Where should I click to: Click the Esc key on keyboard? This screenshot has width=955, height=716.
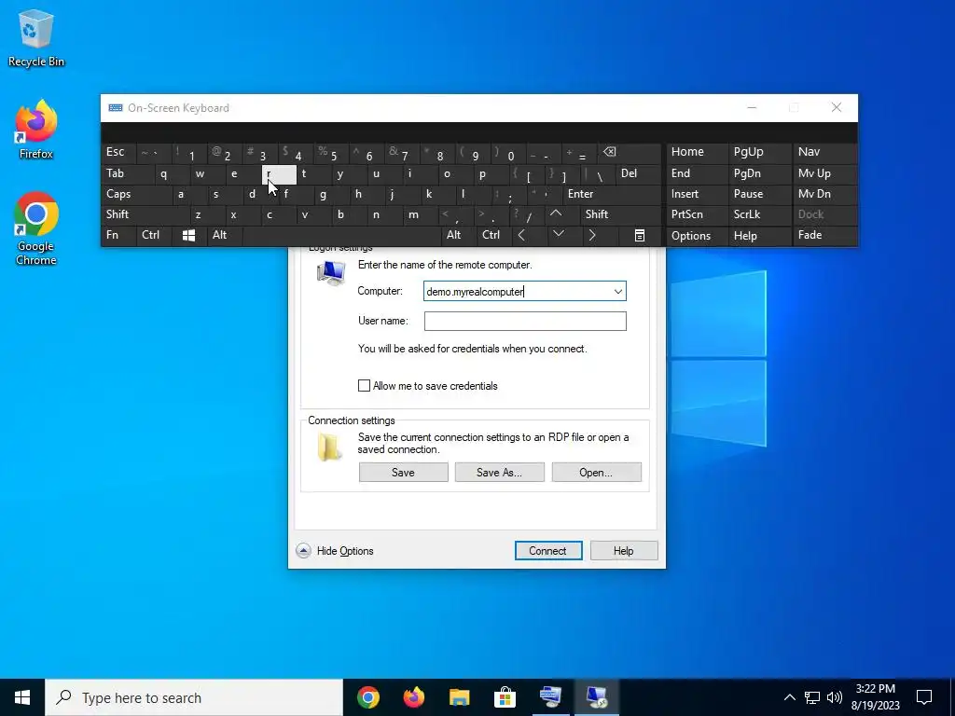[118, 153]
